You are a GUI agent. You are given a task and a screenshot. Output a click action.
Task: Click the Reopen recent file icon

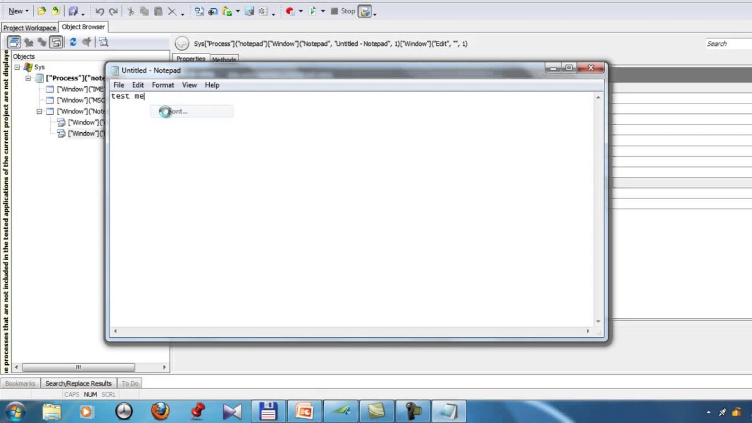[56, 11]
